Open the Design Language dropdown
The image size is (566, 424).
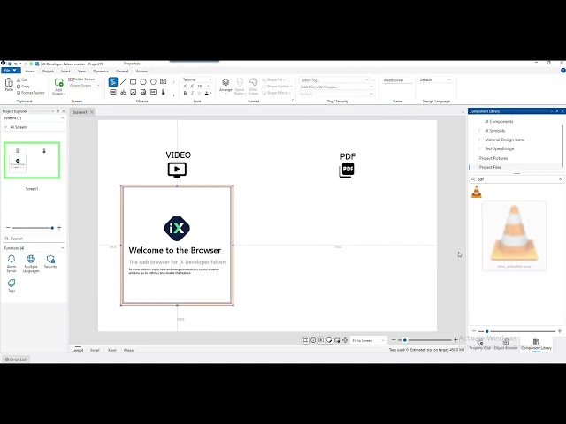click(434, 79)
